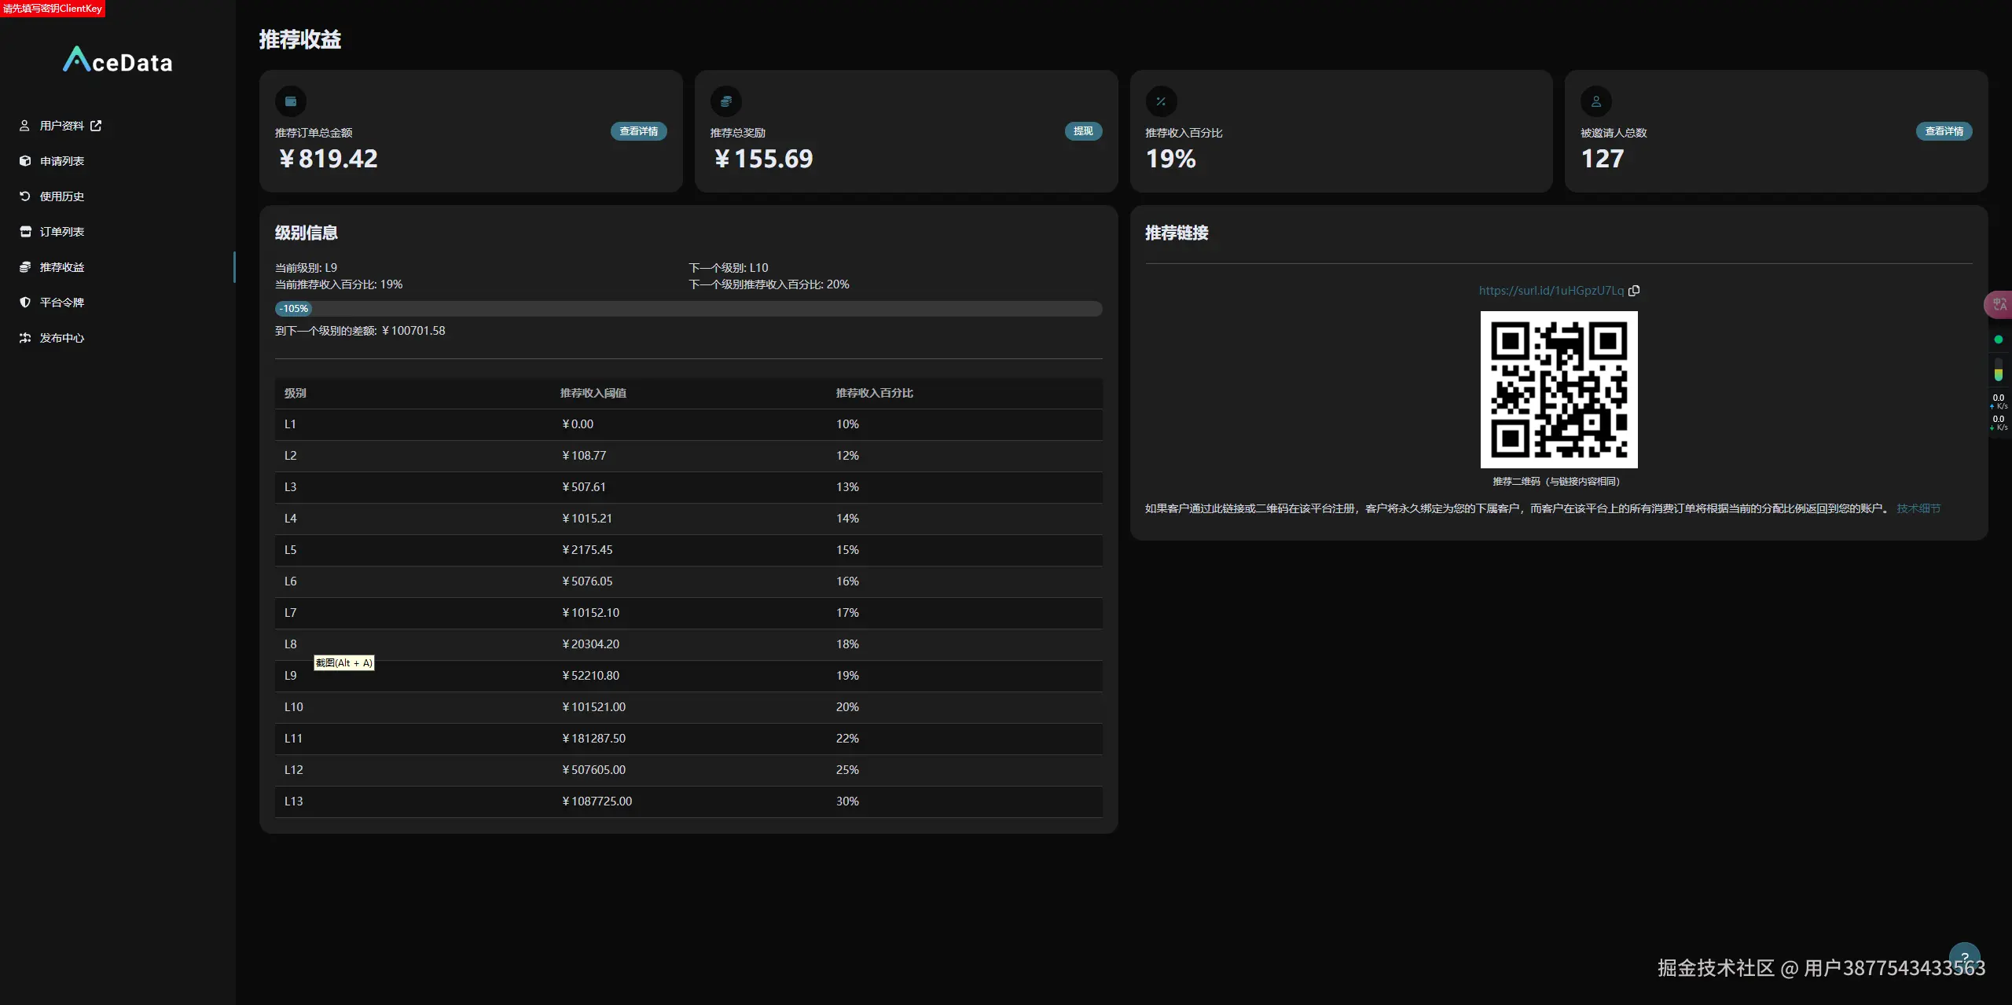Open 订单列表 in sidebar
Screen dimensions: 2012x1005
coord(61,232)
